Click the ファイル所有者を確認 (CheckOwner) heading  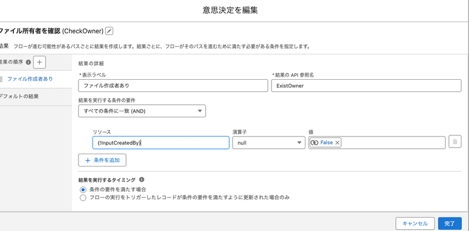52,31
